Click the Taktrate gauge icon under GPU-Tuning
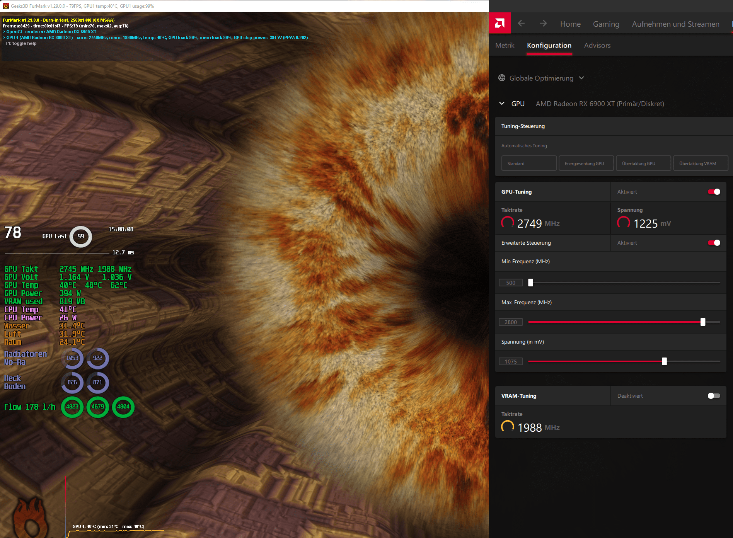 508,223
